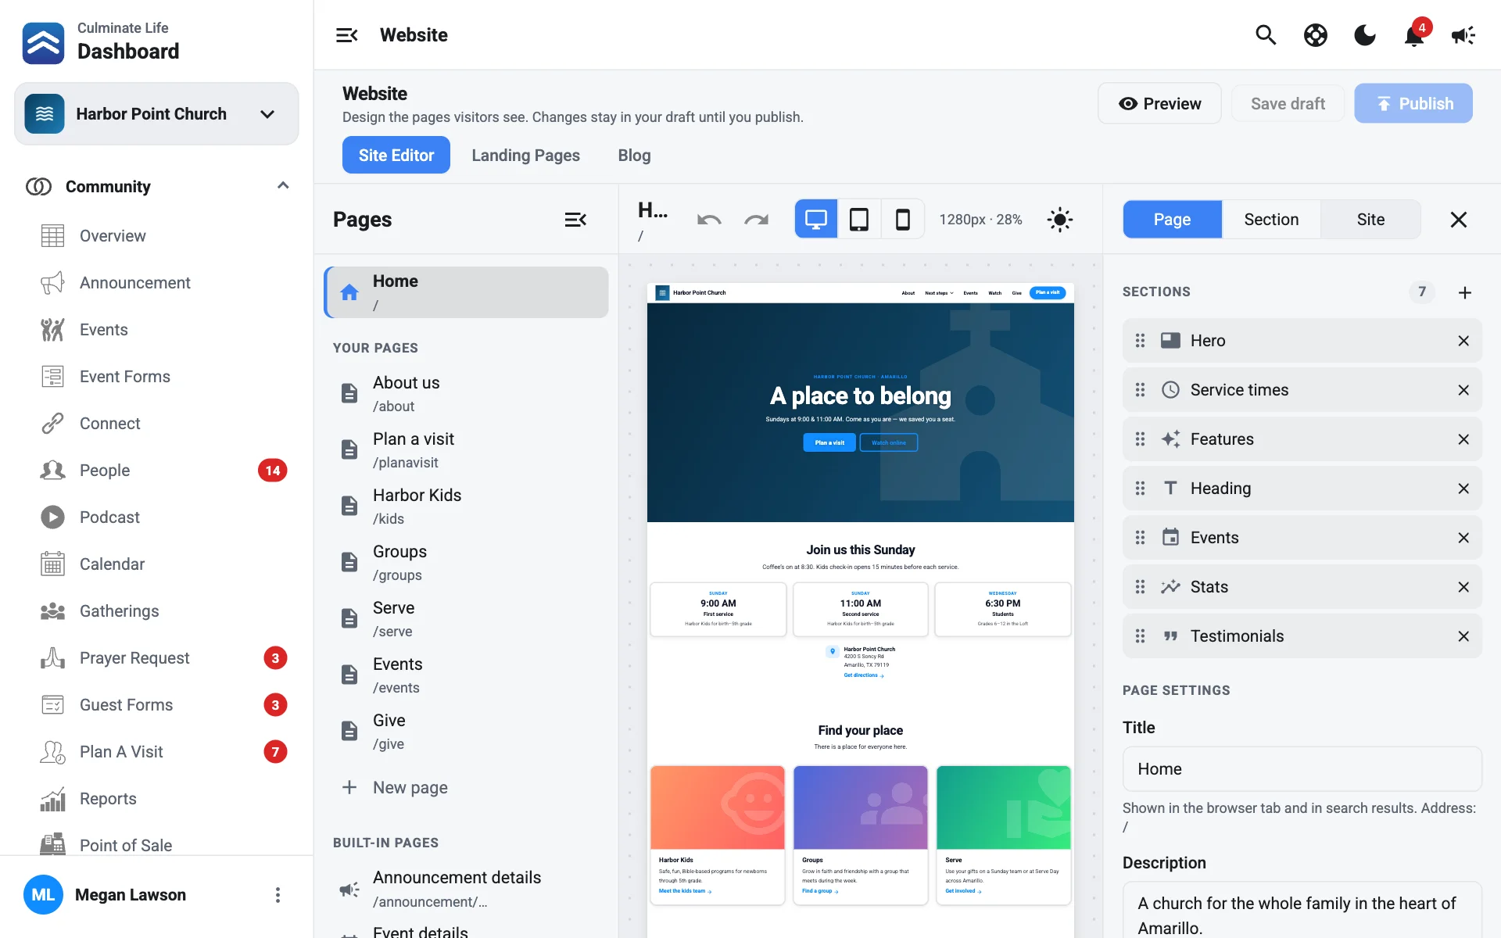The width and height of the screenshot is (1501, 938).
Task: Remove the Service times section
Action: [1463, 390]
